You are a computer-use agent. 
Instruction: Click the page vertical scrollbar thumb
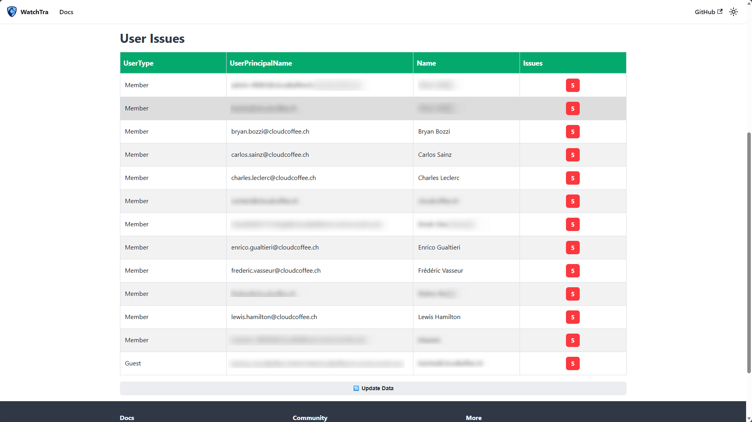click(x=749, y=251)
